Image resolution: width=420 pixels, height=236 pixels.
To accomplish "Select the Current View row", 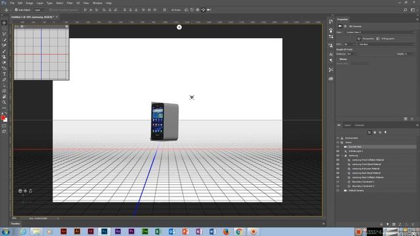I will coord(376,147).
